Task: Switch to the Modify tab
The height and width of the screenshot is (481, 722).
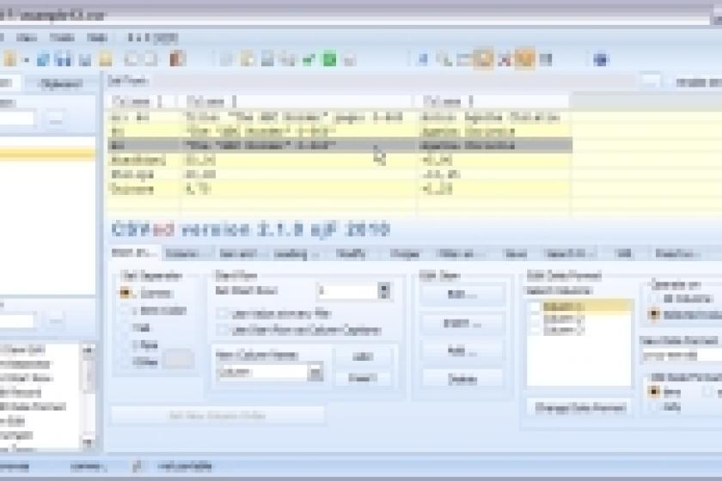Action: pos(351,253)
